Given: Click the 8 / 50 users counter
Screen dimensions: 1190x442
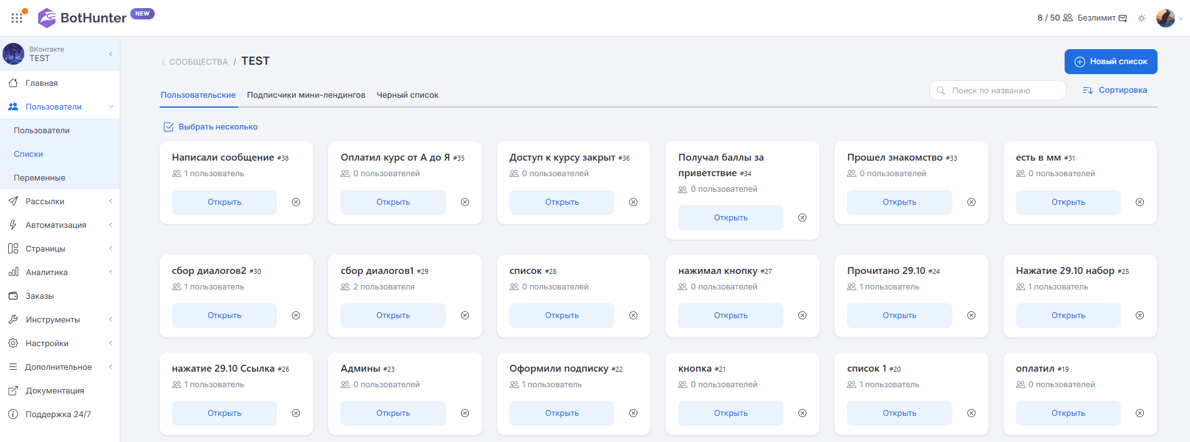Looking at the screenshot, I should pyautogui.click(x=1055, y=18).
